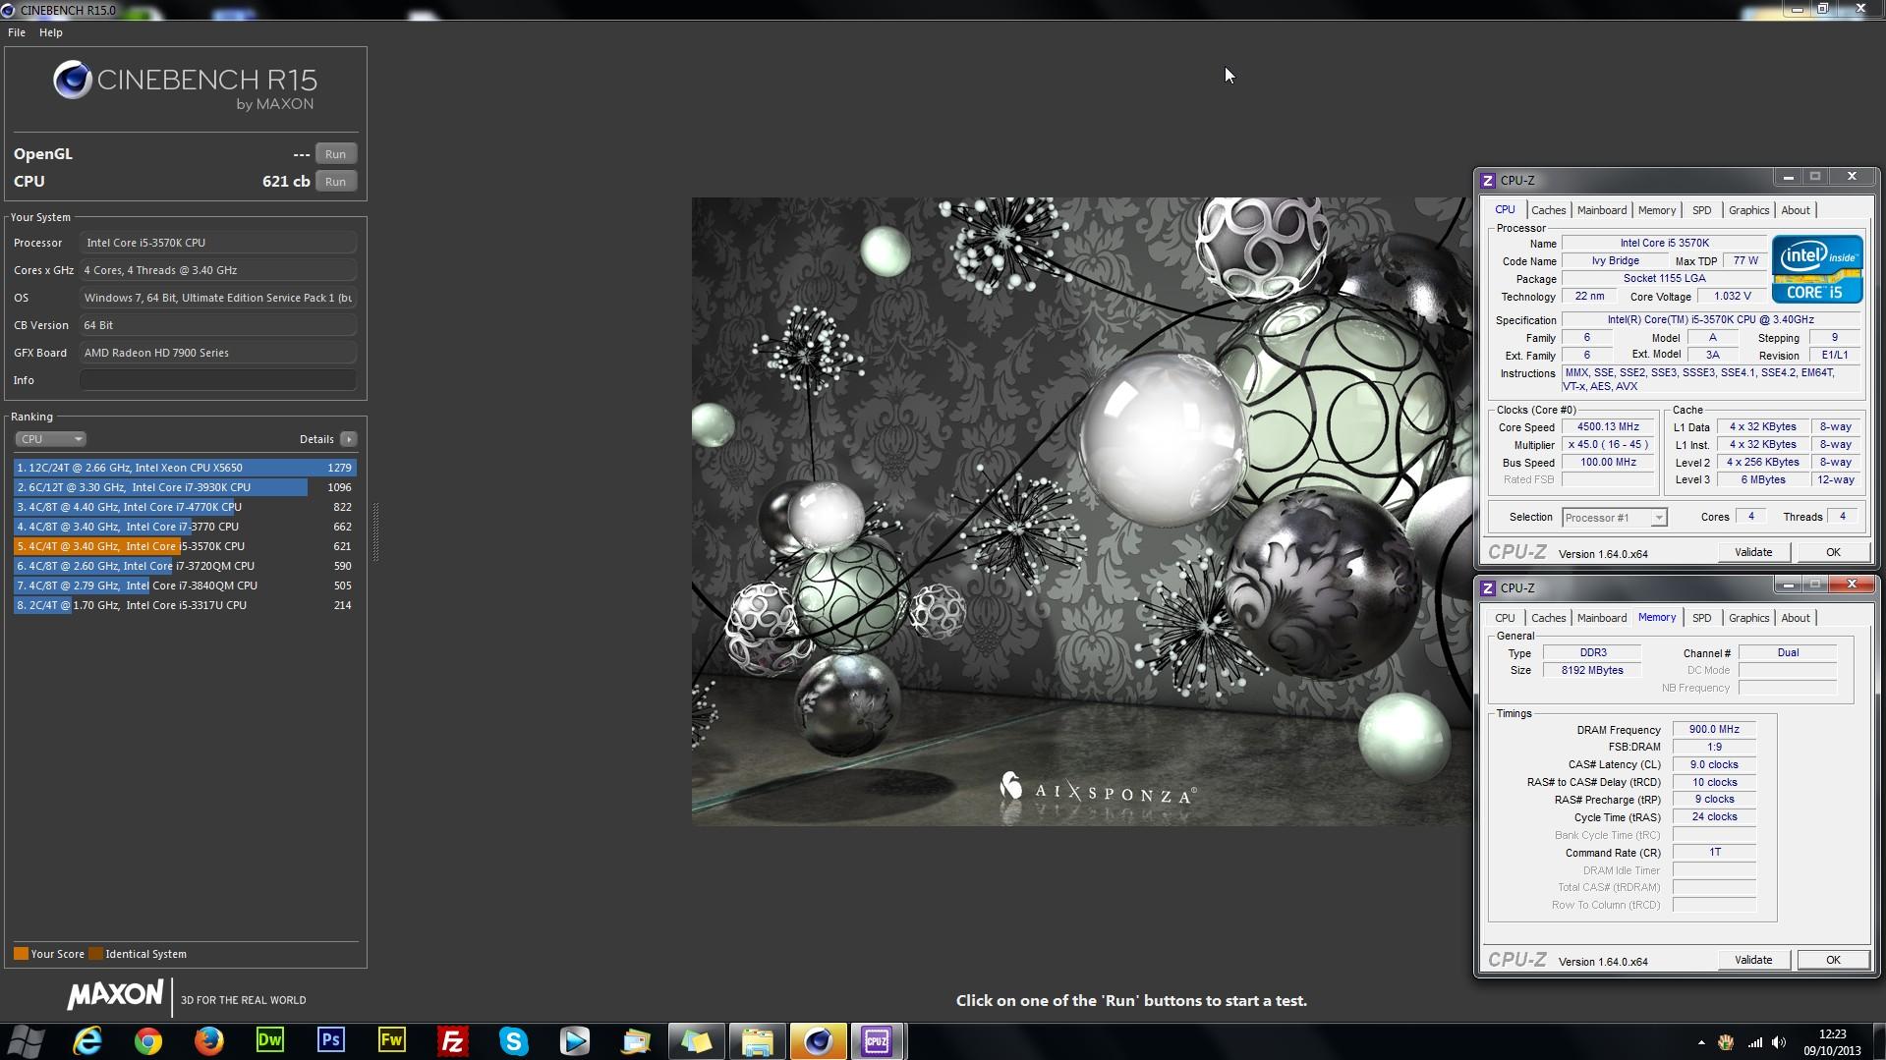The width and height of the screenshot is (1886, 1060).
Task: Select Core i7-3720QM ranking entry
Action: [185, 566]
